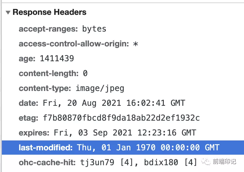The width and height of the screenshot is (244, 172).
Task: Select the accept-ranges header name
Action: 48,29
